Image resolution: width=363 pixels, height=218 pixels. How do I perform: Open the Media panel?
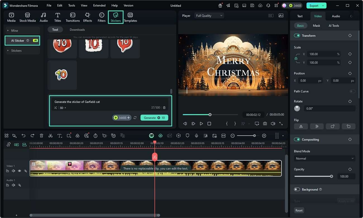tap(11, 17)
